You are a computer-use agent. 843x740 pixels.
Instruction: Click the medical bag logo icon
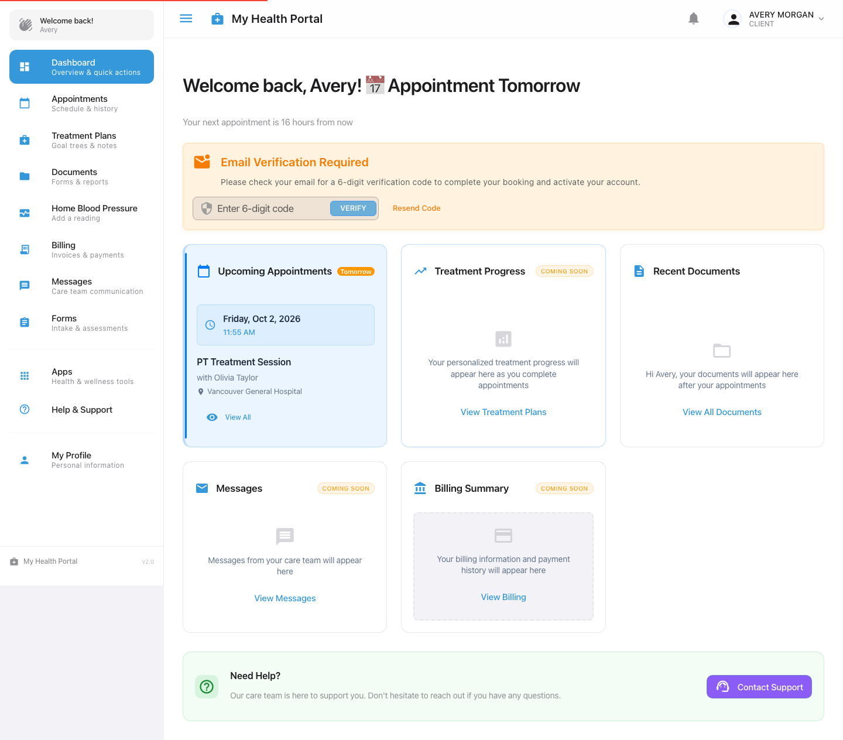[x=217, y=19]
